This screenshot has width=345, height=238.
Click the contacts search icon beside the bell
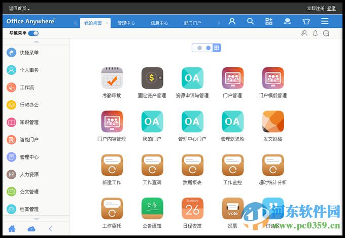[x=304, y=33]
